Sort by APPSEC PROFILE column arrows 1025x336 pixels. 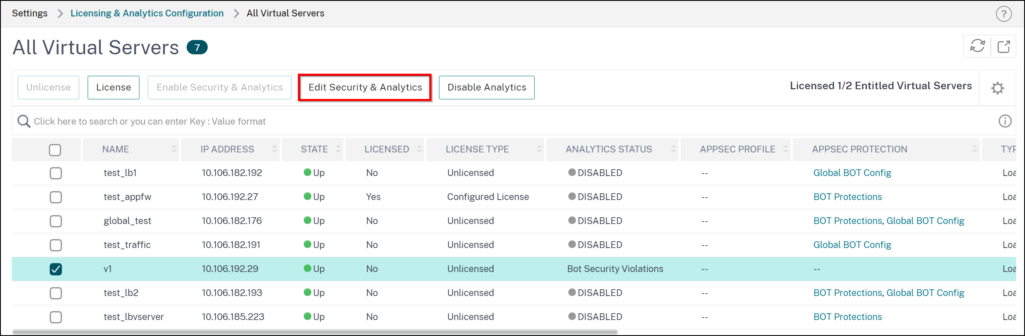coord(785,149)
